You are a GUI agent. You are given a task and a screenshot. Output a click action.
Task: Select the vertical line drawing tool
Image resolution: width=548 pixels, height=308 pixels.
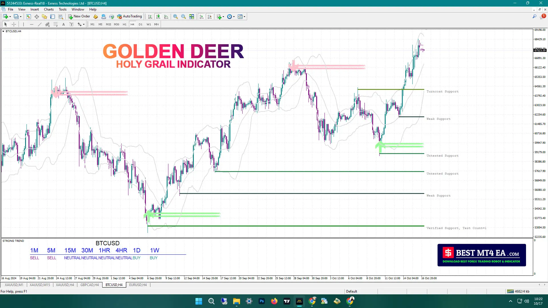(x=23, y=24)
